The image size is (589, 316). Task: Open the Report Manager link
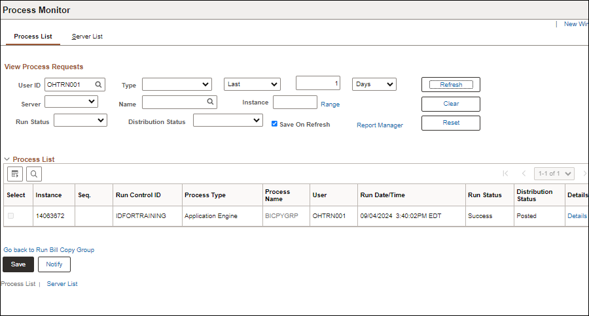click(380, 125)
